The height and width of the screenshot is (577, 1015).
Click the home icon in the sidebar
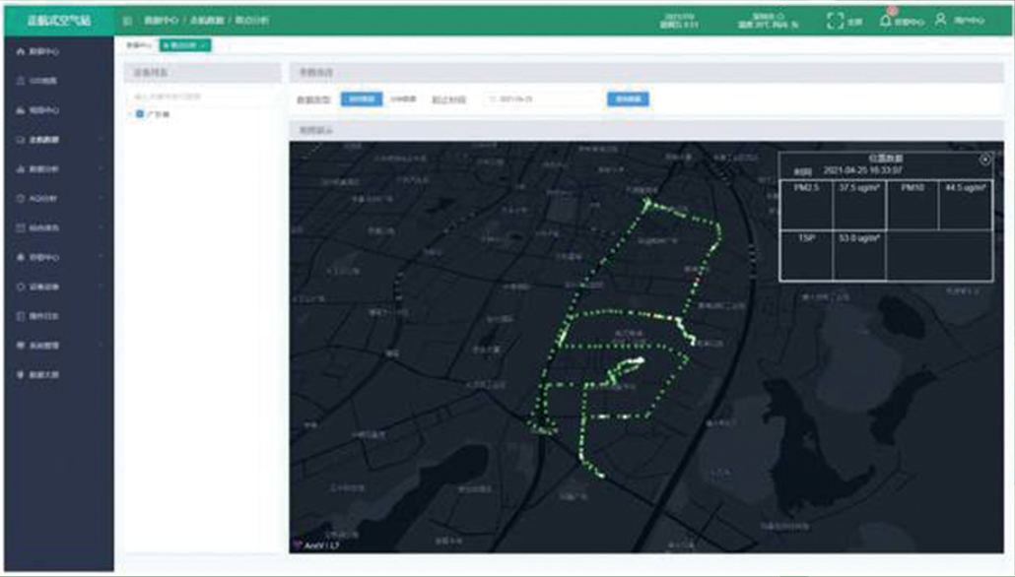pyautogui.click(x=21, y=50)
